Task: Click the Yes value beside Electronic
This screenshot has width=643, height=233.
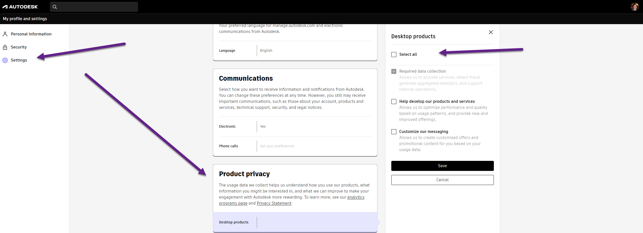Action: (263, 127)
